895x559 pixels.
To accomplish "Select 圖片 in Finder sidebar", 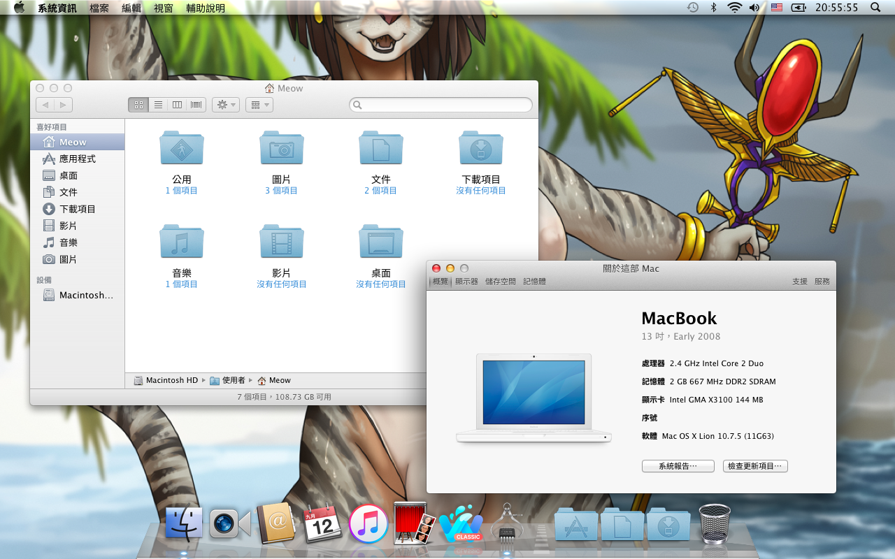I will [x=77, y=259].
